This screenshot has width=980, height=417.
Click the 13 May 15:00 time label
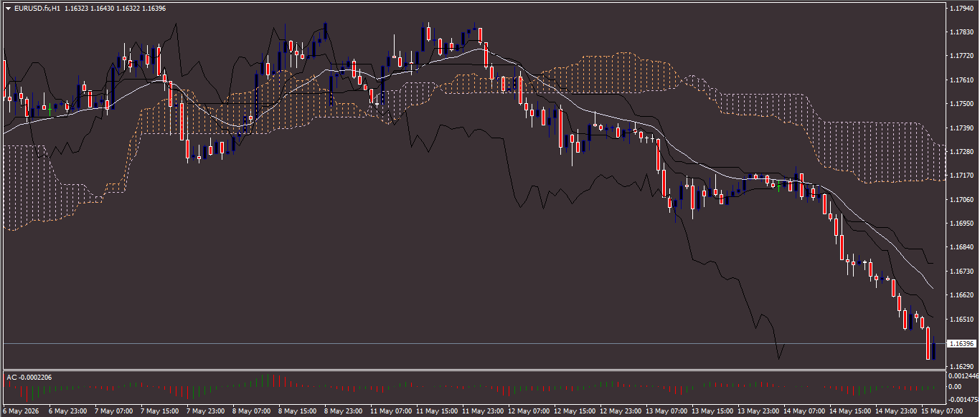click(x=712, y=412)
